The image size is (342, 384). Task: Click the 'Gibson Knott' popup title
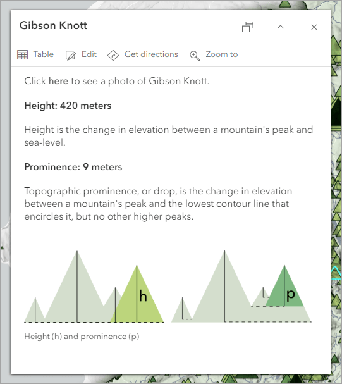pos(53,25)
